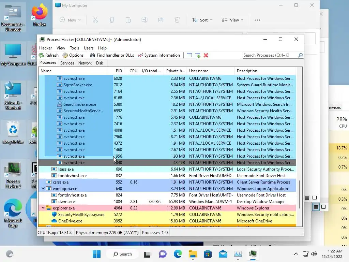Click the Cut scissors icon in My Computer
This screenshot has width=349, height=262.
click(95, 20)
